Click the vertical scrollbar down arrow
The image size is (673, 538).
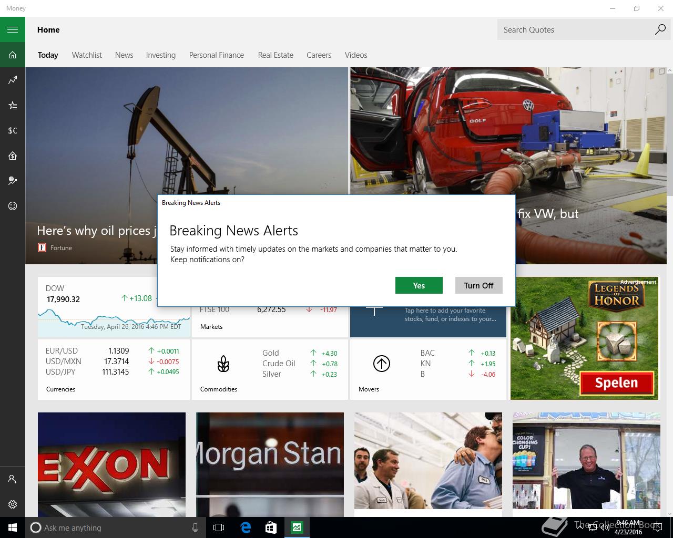pyautogui.click(x=669, y=513)
